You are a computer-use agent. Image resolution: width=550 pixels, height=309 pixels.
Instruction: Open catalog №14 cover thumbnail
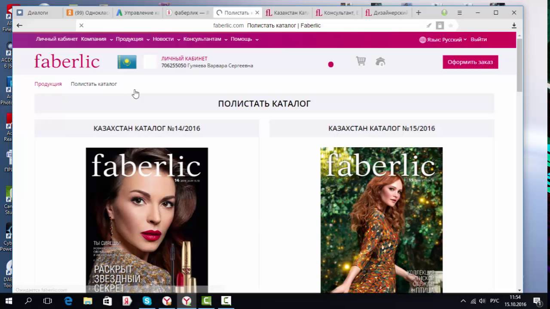click(147, 220)
